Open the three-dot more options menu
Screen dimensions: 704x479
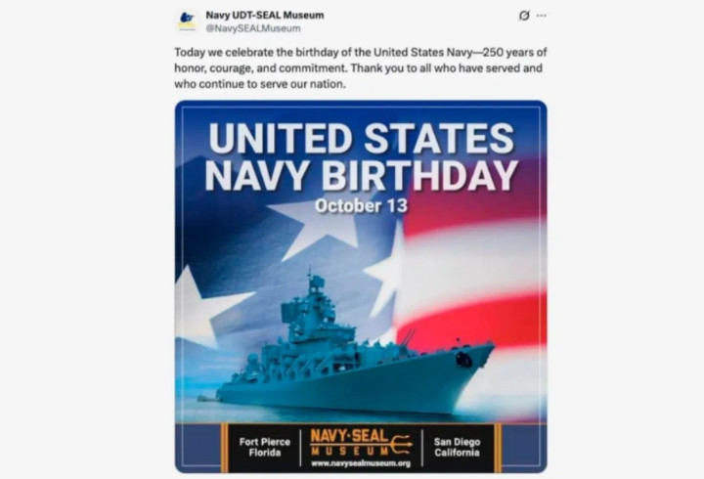pos(542,16)
